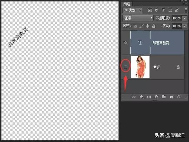
Task: Click the shape layer filter icon
Action: pos(170,10)
